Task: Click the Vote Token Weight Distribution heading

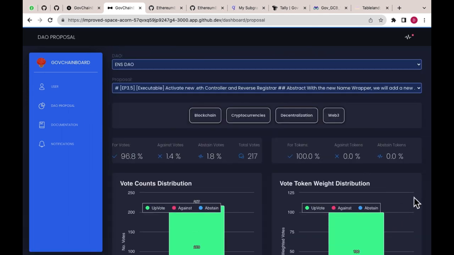Action: pos(325,183)
